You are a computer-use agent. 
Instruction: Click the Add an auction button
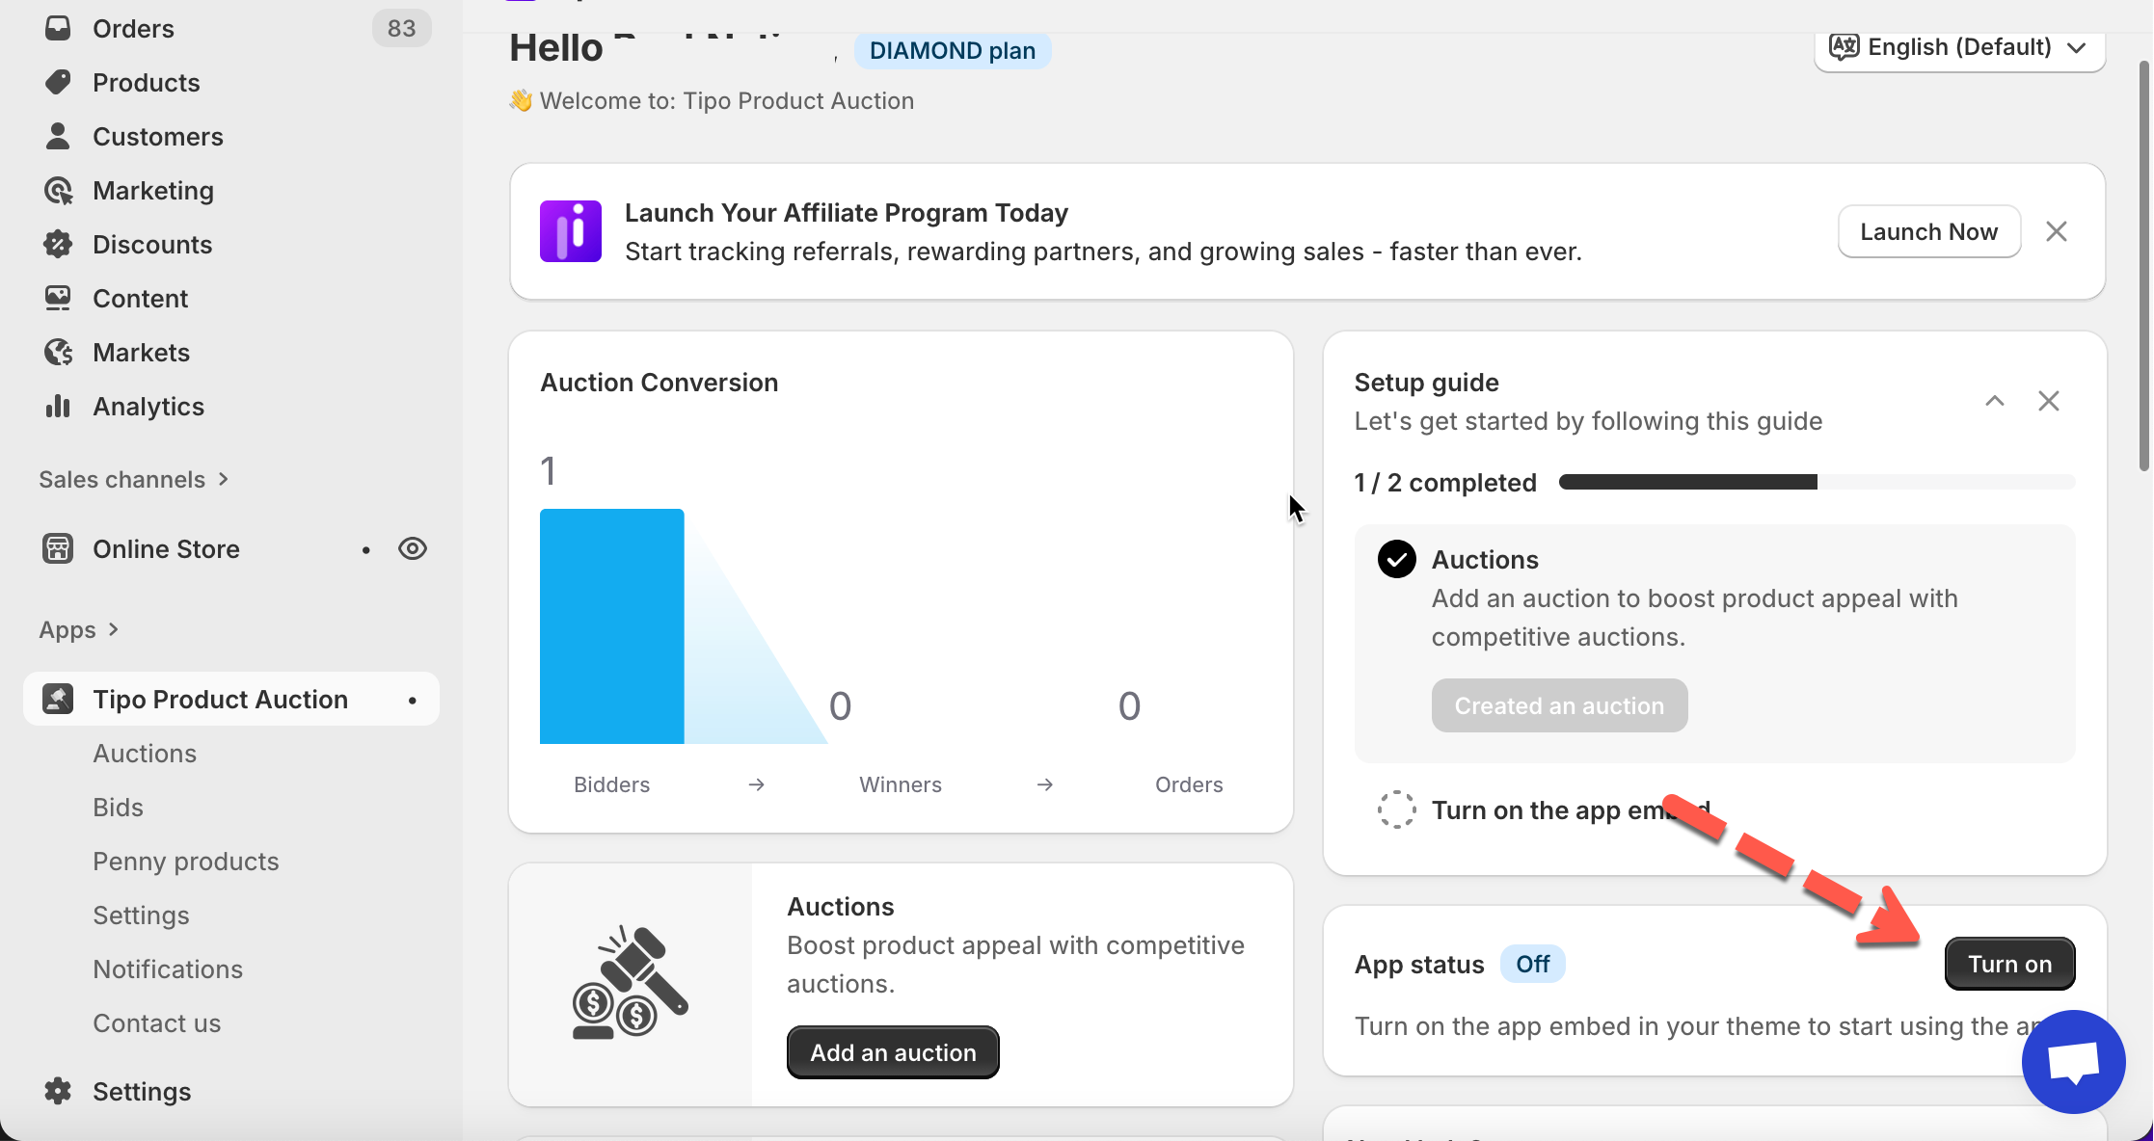tap(893, 1052)
